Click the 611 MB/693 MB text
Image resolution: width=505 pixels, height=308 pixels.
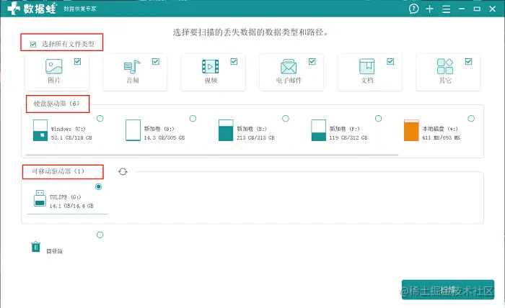click(442, 137)
